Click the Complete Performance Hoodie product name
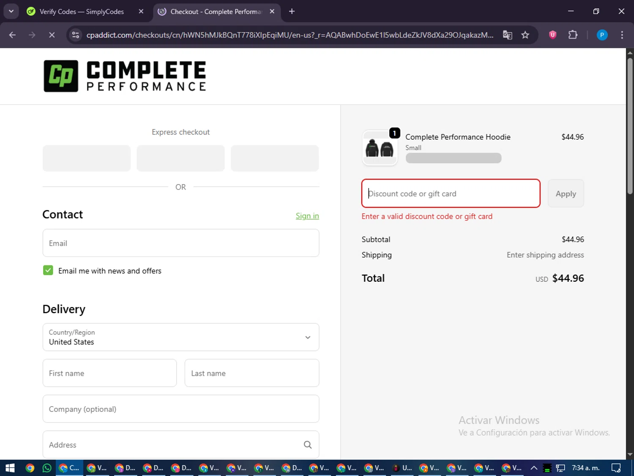This screenshot has width=634, height=476. pyautogui.click(x=458, y=137)
